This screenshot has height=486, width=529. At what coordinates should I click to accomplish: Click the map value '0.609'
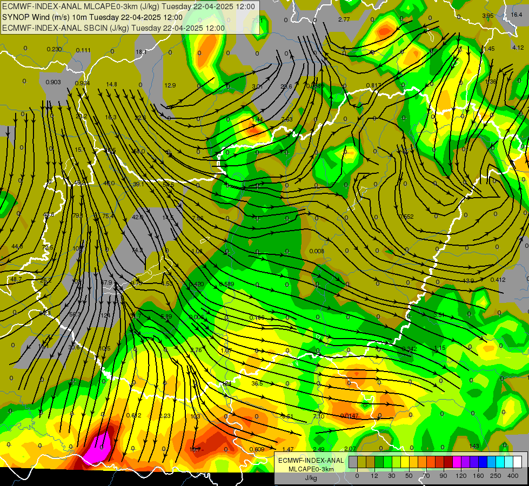tap(257, 449)
